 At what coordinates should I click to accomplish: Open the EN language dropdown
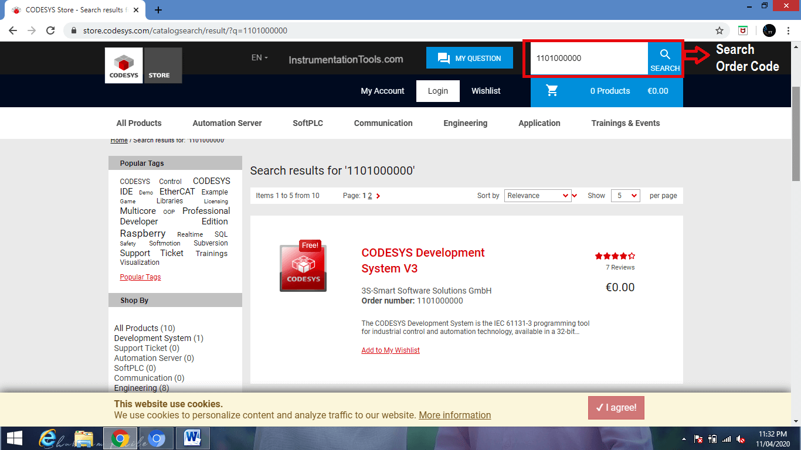pyautogui.click(x=260, y=58)
